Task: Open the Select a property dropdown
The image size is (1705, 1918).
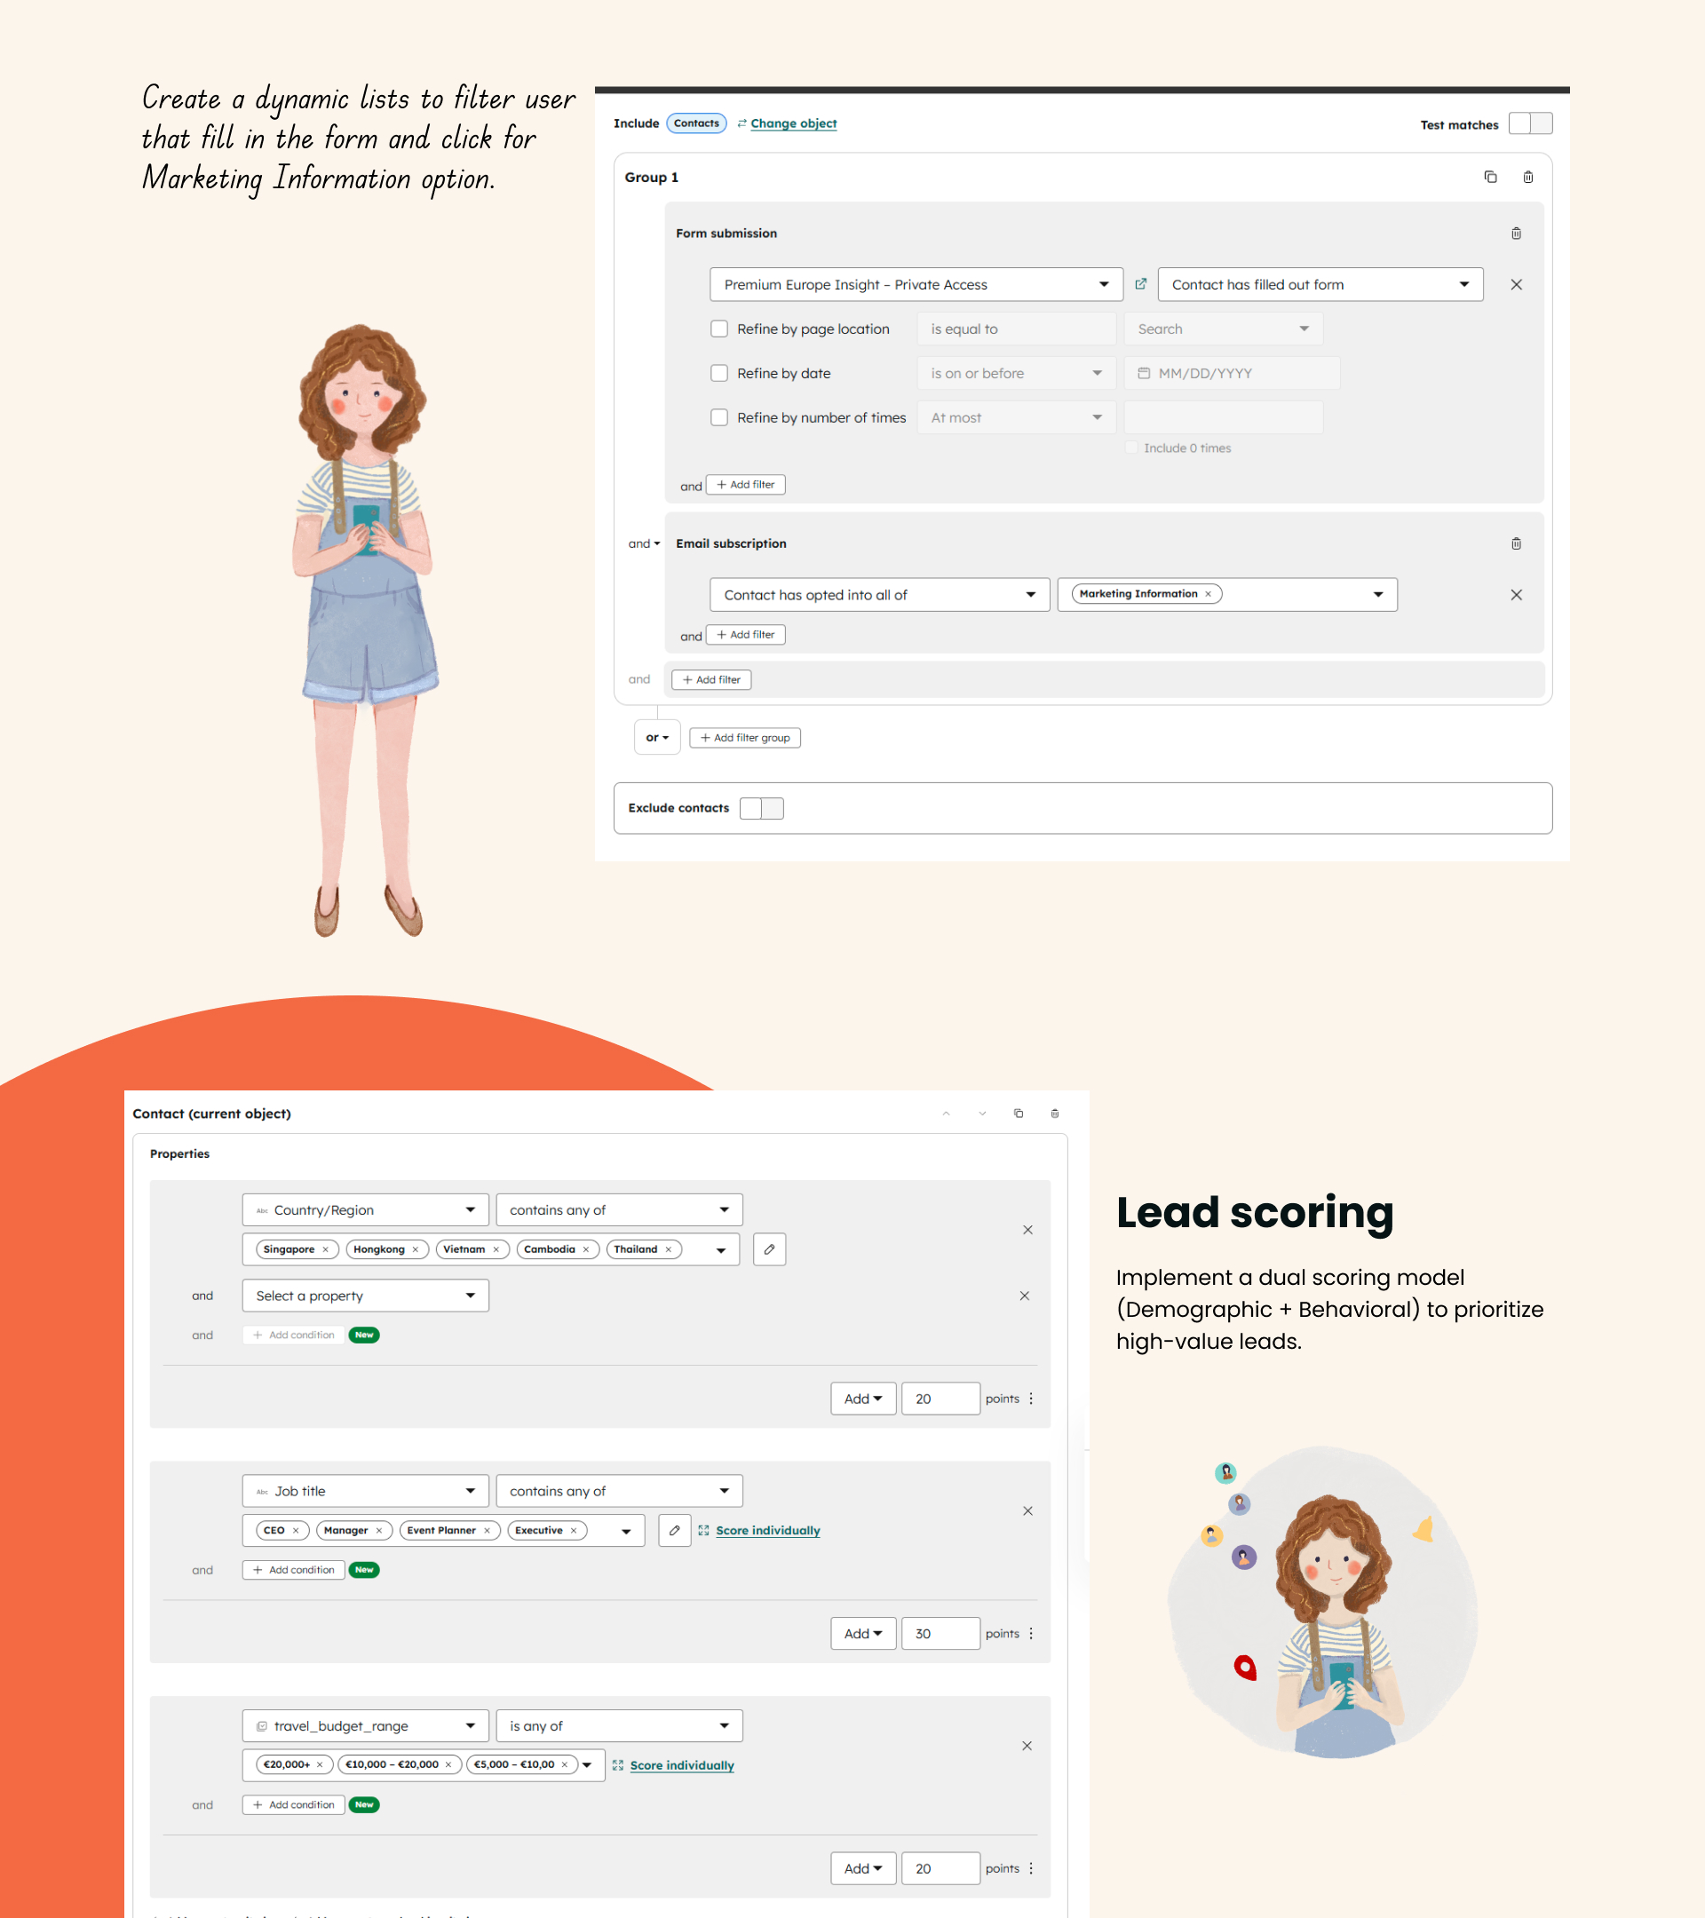Action: 365,1296
